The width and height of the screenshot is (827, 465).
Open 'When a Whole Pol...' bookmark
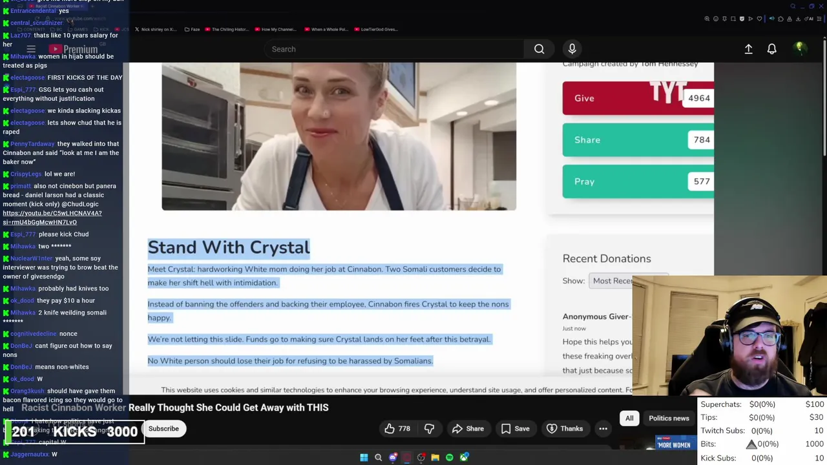tap(328, 29)
